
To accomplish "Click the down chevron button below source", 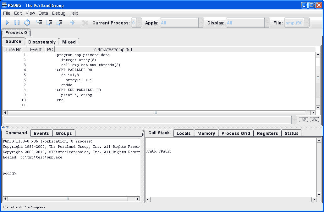I will coord(303,120).
